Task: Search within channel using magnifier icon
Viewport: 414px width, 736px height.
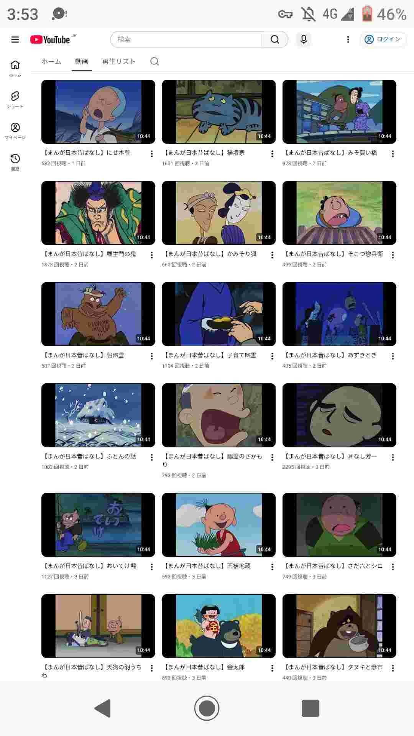Action: 154,61
